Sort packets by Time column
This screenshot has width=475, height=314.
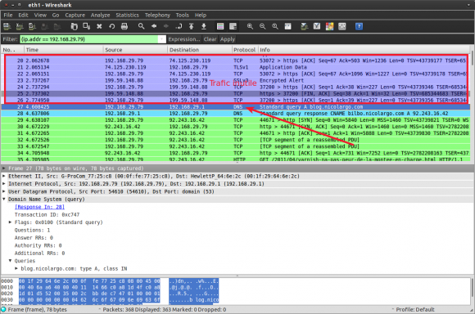tap(63, 50)
